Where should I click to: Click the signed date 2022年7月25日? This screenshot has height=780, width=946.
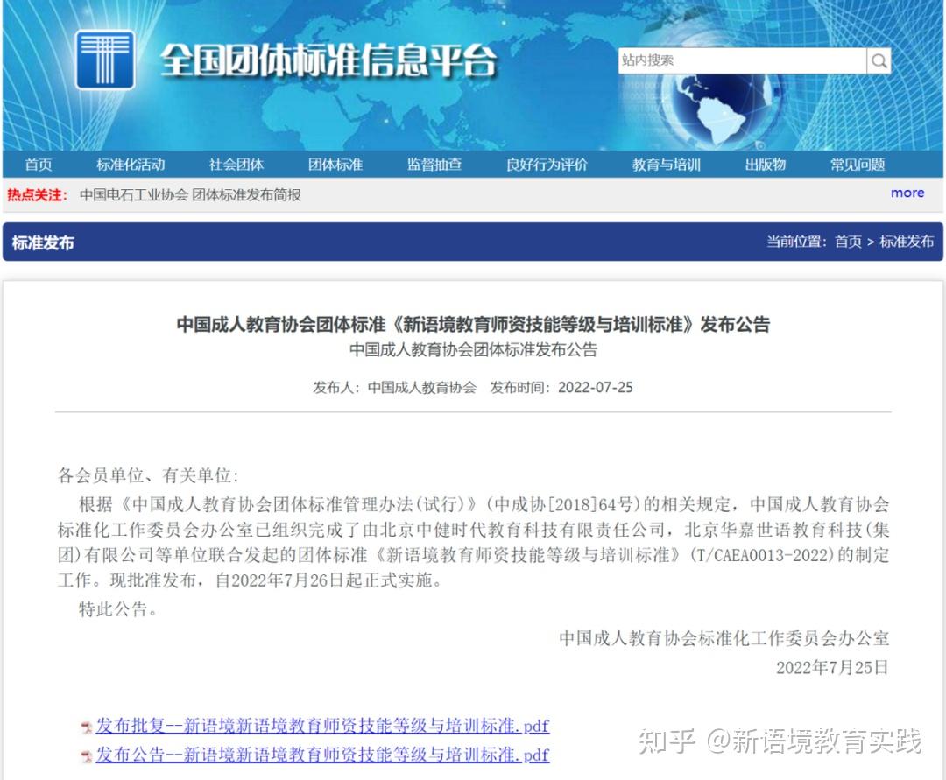[x=833, y=667]
